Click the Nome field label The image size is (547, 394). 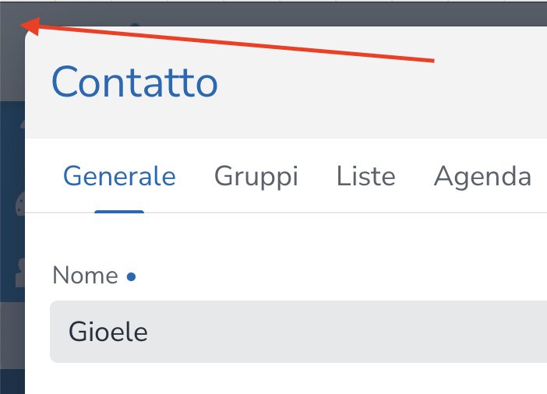(85, 276)
